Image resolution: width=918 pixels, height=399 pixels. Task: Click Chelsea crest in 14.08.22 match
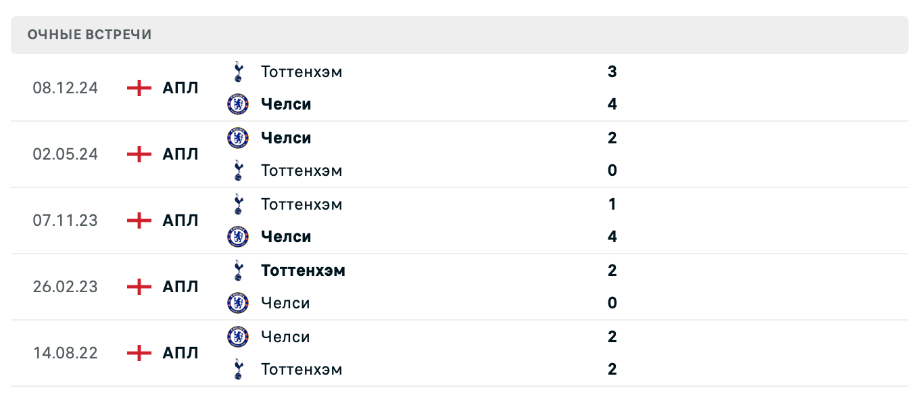pos(237,337)
